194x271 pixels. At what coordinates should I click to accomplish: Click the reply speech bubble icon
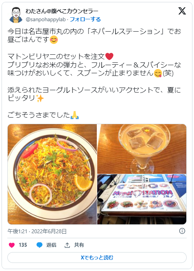click(x=39, y=245)
